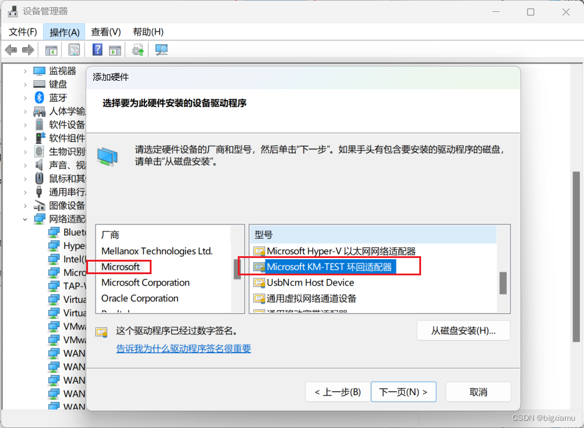Open the 查看(V) menu

click(106, 32)
